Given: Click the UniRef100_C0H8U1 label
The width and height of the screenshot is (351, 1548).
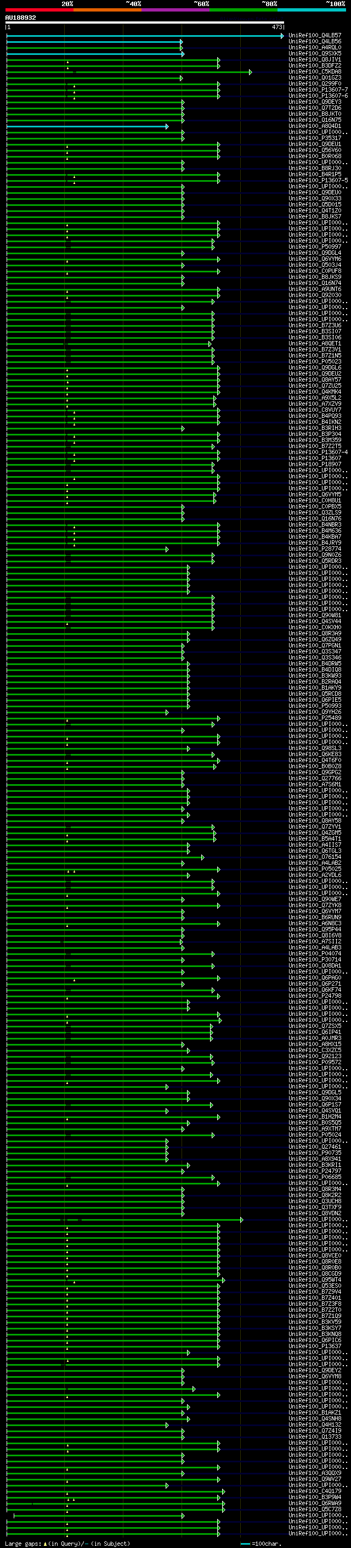Looking at the screenshot, I should pos(315,501).
